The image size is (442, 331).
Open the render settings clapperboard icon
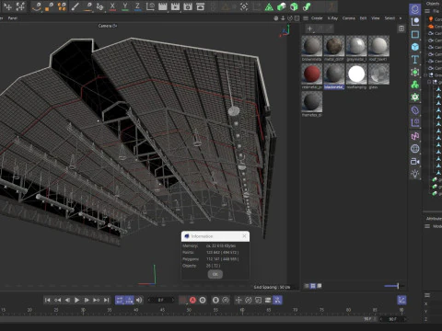click(x=188, y=6)
